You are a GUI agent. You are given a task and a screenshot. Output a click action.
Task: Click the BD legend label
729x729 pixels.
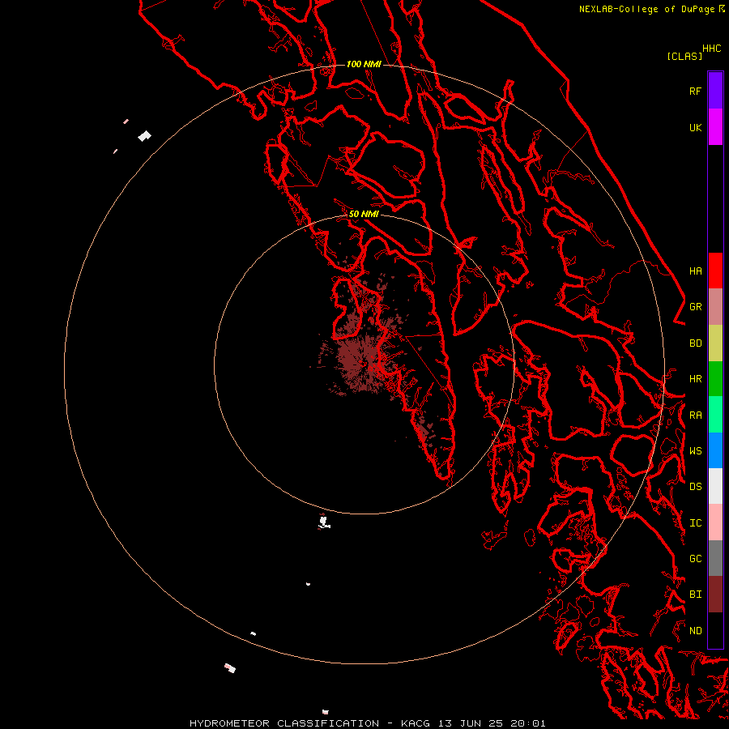(695, 343)
